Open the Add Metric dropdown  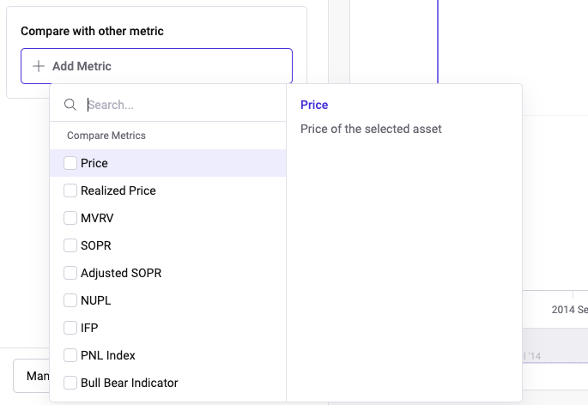point(156,66)
